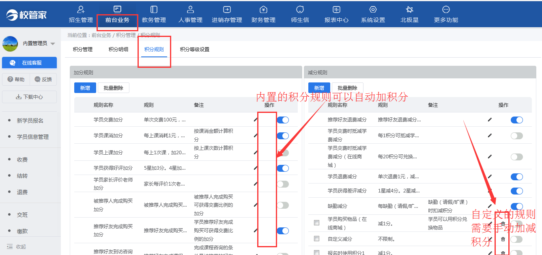Turn off the 学员获得差评减分 switch
Image resolution: width=542 pixels, height=255 pixels.
point(517,191)
